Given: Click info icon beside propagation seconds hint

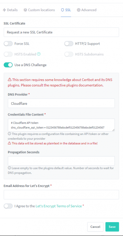Looking at the screenshot, I should point(9,168).
